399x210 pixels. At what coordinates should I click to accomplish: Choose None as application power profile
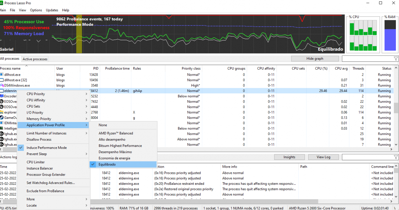coord(103,125)
